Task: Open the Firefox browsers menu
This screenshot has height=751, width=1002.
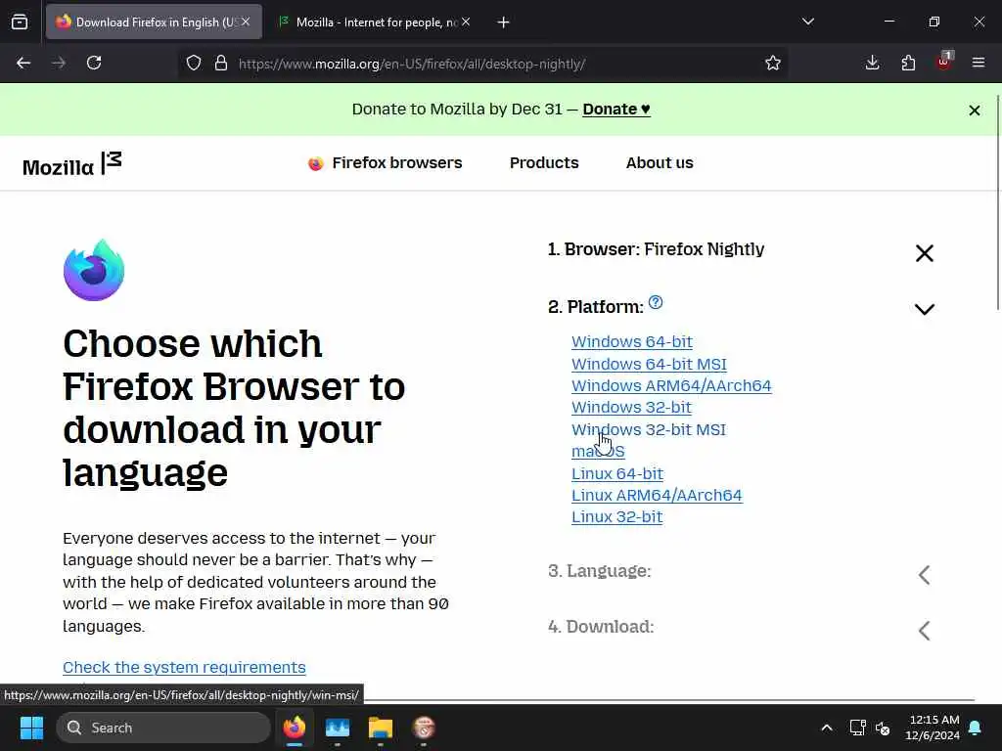Action: pos(385,163)
